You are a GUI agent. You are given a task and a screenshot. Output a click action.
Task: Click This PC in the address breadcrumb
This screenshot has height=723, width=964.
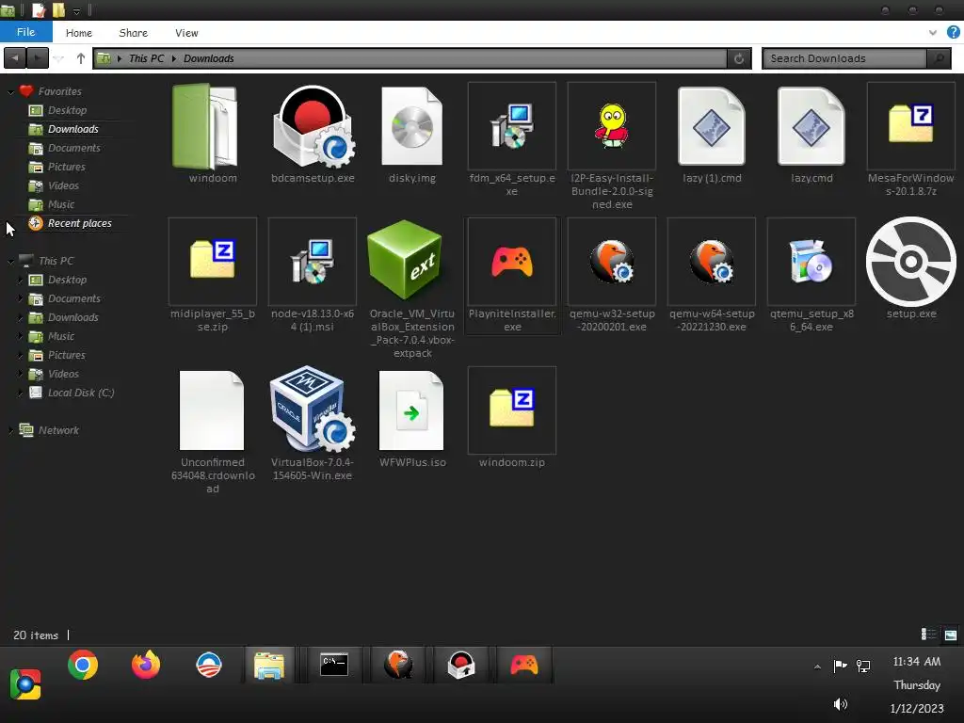point(146,58)
